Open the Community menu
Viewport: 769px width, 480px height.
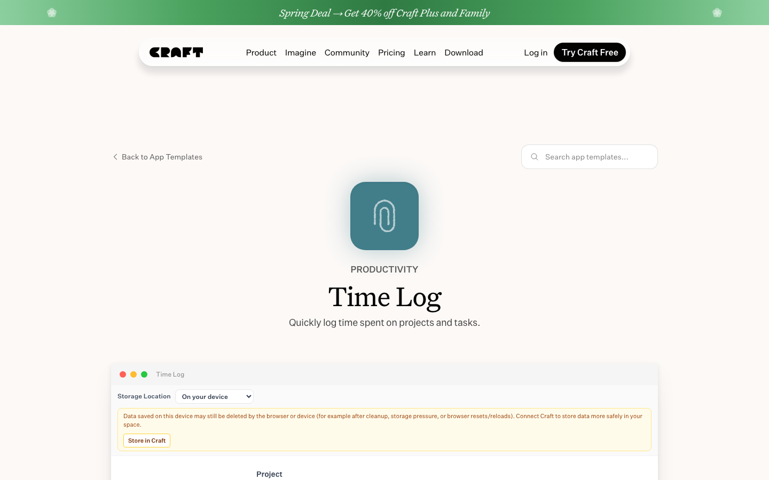click(347, 52)
